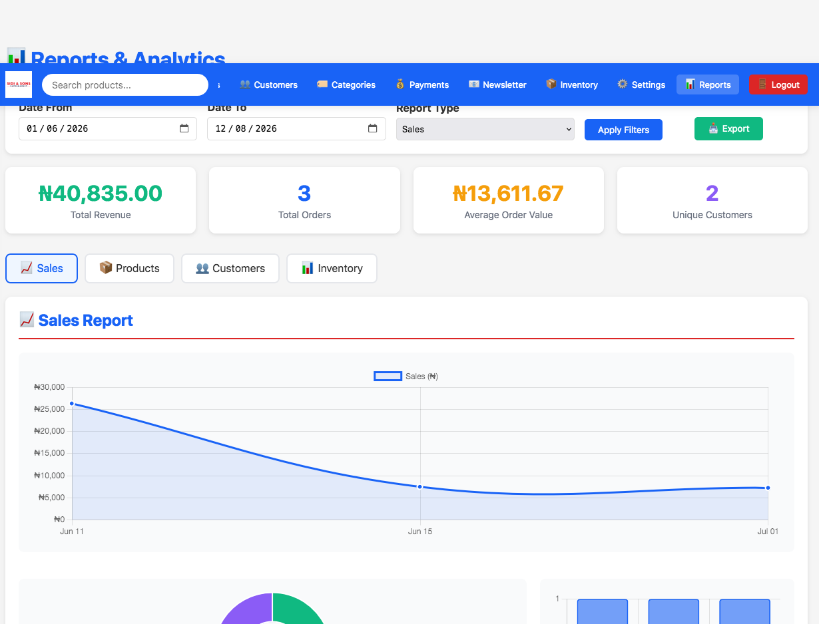Click the Settings gear icon
The image size is (819, 624).
(623, 84)
